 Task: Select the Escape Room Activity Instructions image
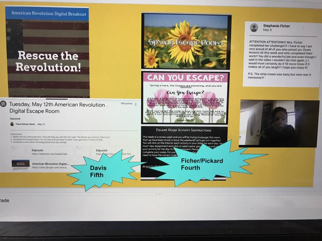[x=184, y=153]
